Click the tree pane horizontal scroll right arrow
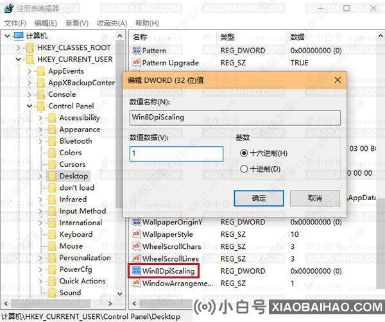The width and height of the screenshot is (385, 322). tap(110, 304)
